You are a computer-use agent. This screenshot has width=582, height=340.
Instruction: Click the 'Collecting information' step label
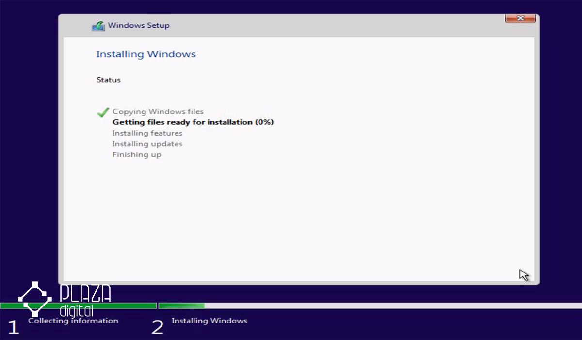point(73,321)
